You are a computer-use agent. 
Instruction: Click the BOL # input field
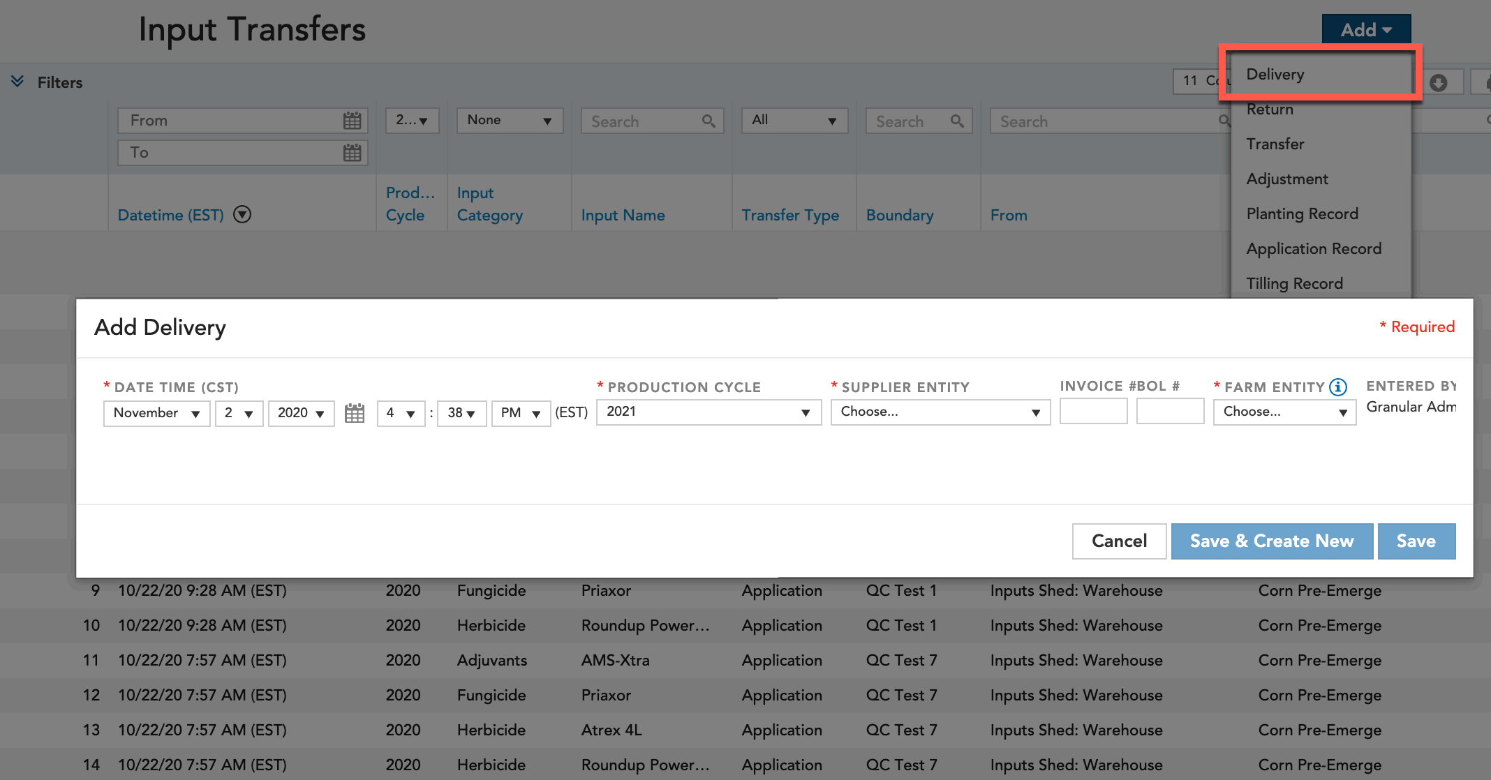point(1170,411)
